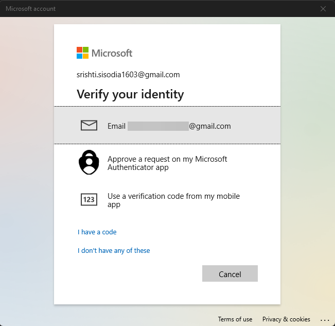335x326 pixels.
Task: Click the Microsoft four-square logo
Action: point(82,53)
